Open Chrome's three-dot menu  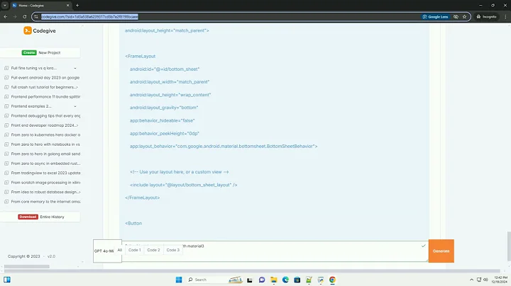[x=505, y=16]
